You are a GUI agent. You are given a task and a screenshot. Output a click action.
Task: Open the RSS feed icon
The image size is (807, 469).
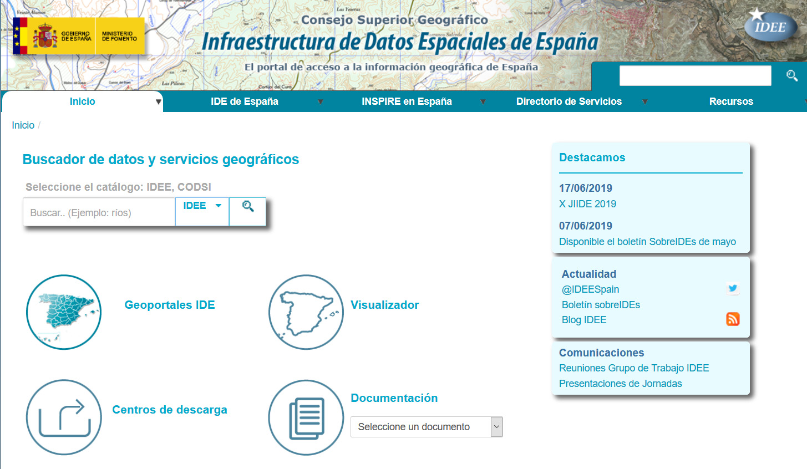tap(733, 319)
